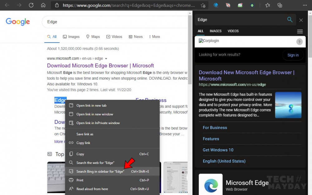Open Download Microsoft Edge Browser result
312x195 pixels.
click(x=100, y=66)
